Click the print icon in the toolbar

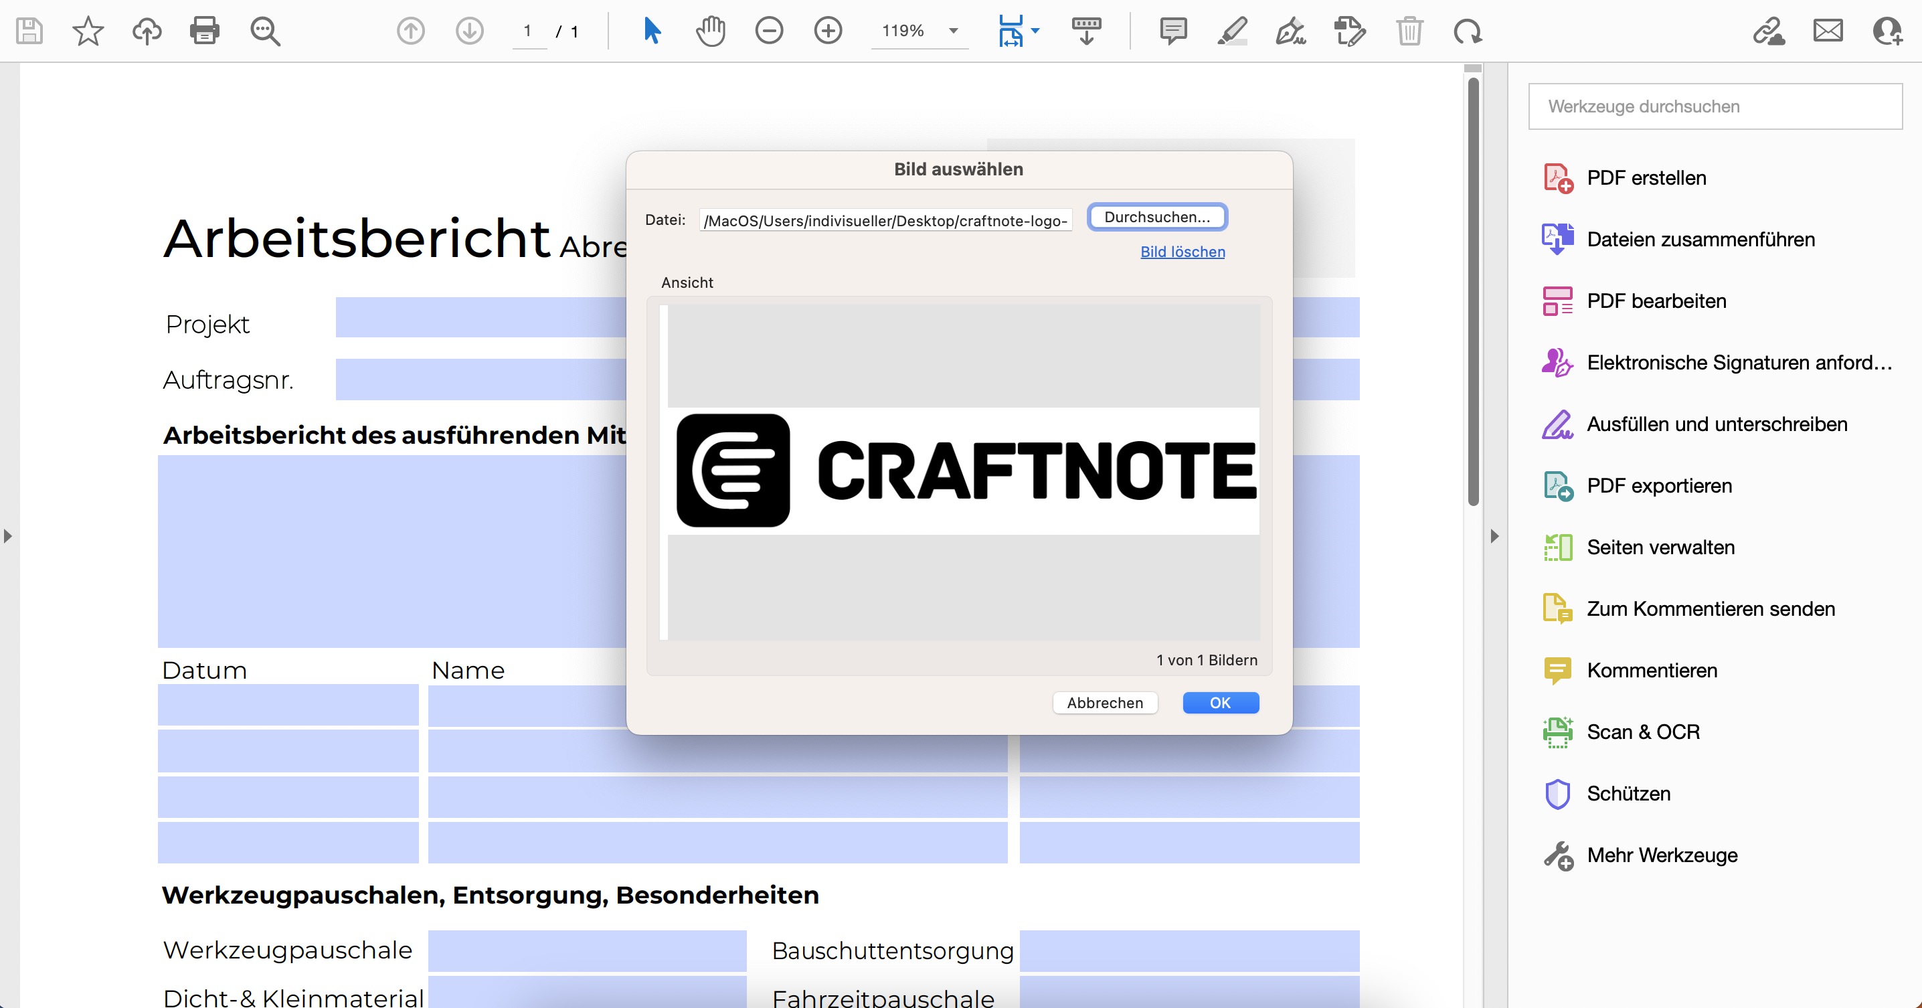point(204,31)
